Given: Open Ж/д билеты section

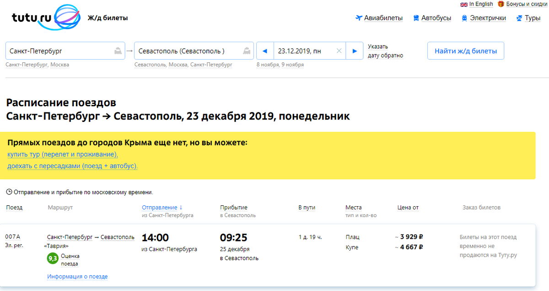Looking at the screenshot, I should pyautogui.click(x=108, y=18).
